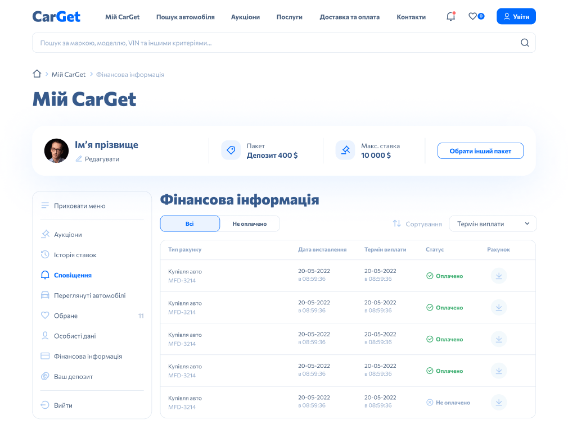568x429 pixels.
Task: Click into the car search input field
Action: (276, 43)
